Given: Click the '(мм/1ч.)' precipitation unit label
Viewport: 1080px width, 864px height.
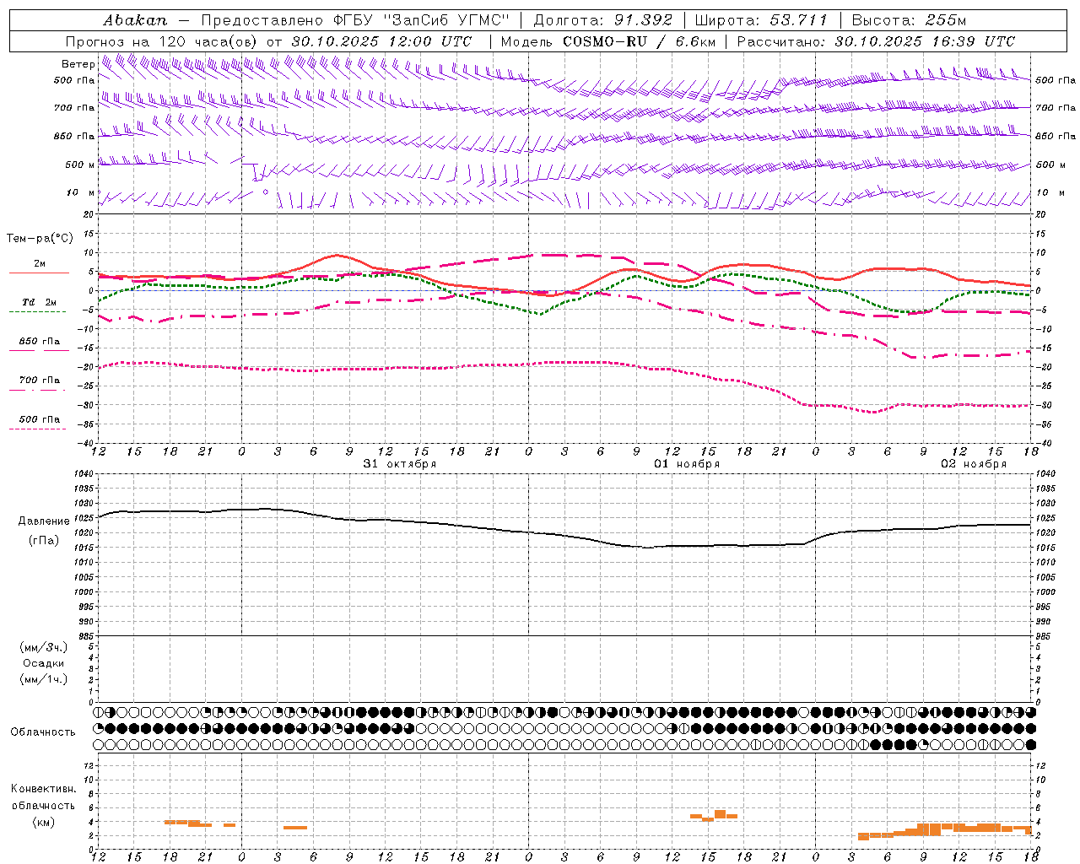Looking at the screenshot, I should [x=44, y=679].
